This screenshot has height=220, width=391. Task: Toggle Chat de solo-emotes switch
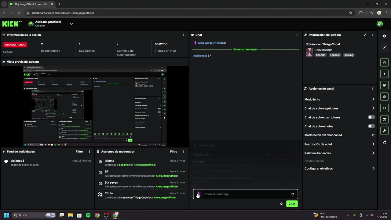(x=371, y=126)
